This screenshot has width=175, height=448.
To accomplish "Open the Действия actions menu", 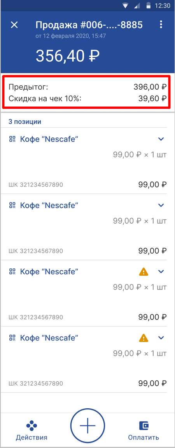I will 31,430.
